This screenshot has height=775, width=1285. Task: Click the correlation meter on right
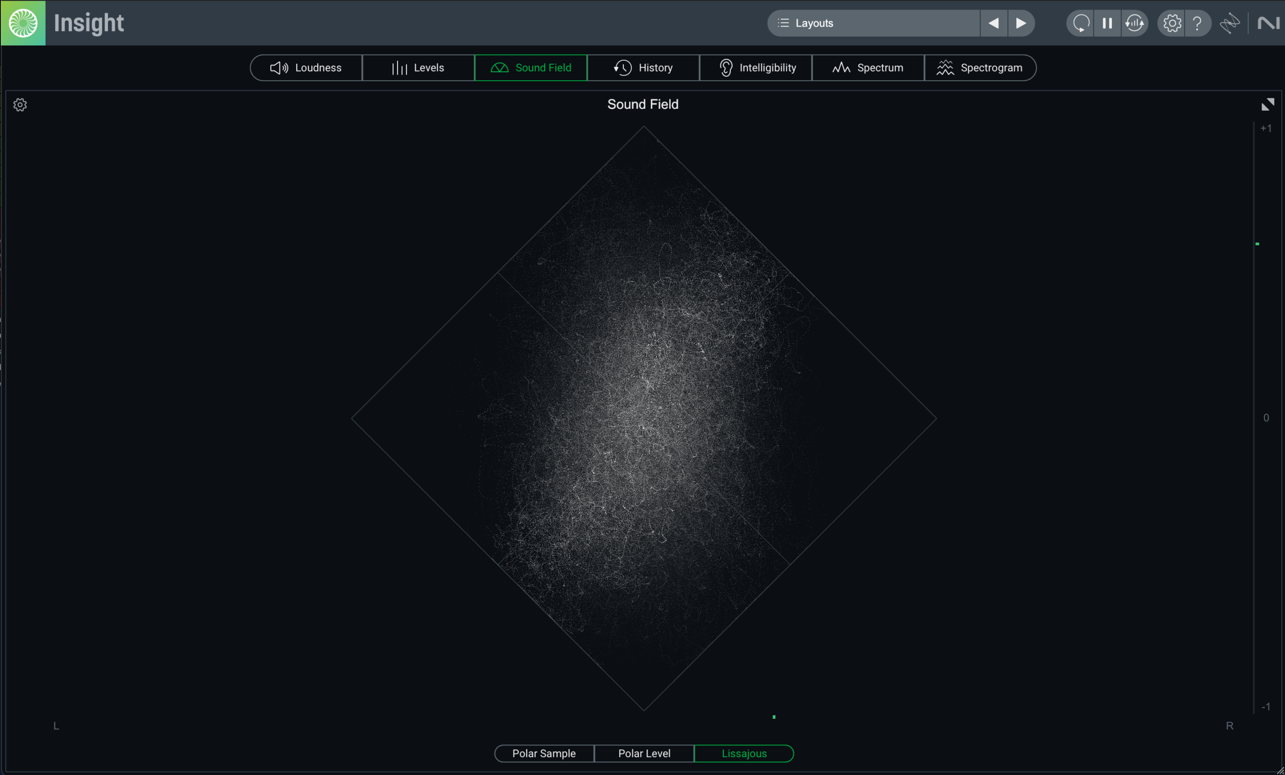pos(1256,417)
